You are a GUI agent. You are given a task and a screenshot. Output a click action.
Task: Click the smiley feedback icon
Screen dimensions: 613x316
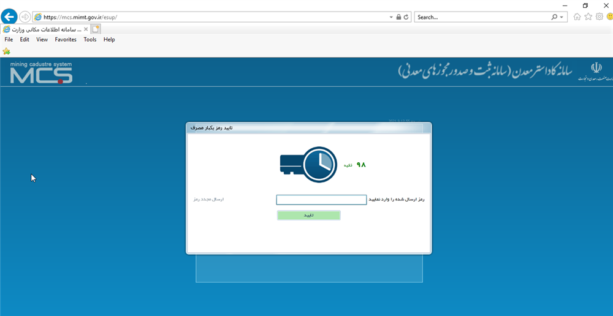(609, 17)
